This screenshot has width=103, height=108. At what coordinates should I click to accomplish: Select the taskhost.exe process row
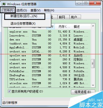coord(49,43)
